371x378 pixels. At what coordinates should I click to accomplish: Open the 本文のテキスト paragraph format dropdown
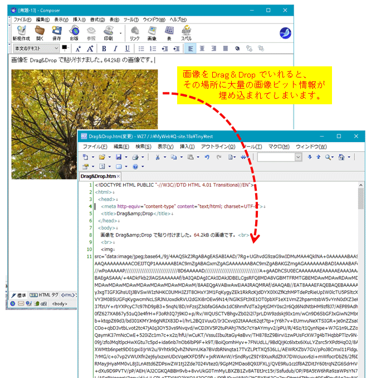[x=36, y=49]
